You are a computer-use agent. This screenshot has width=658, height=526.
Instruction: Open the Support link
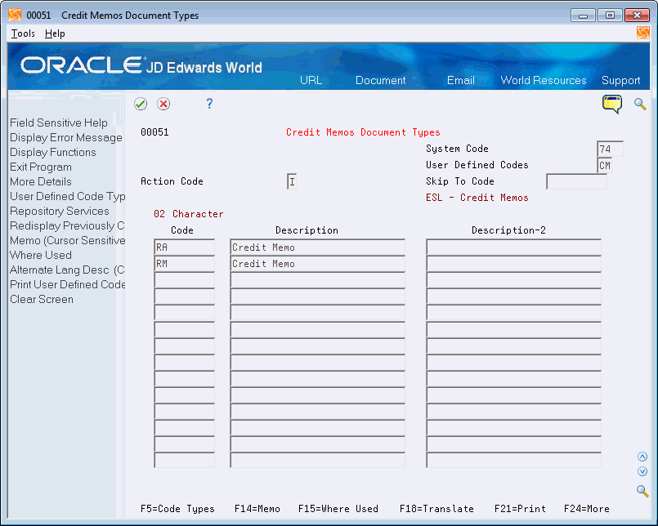point(620,80)
